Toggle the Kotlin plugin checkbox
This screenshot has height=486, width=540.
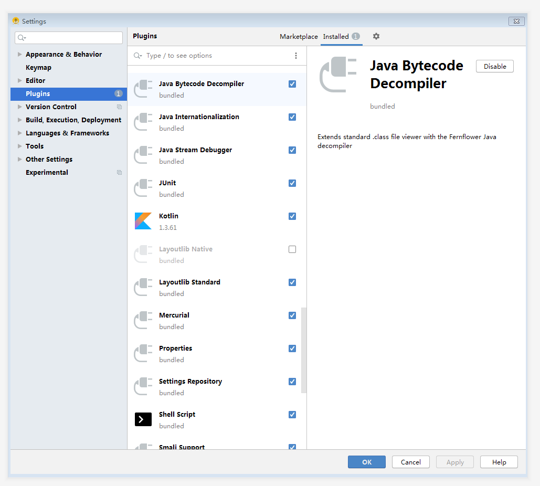(292, 216)
